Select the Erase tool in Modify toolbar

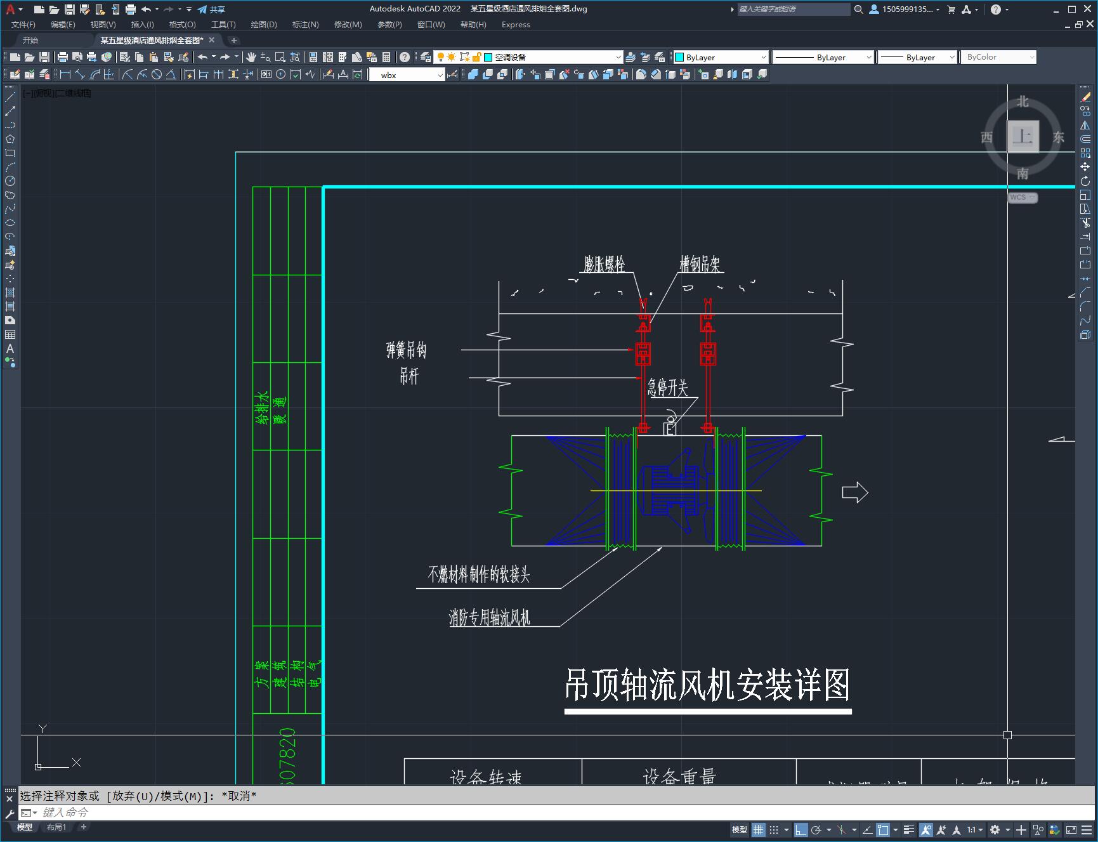1085,97
